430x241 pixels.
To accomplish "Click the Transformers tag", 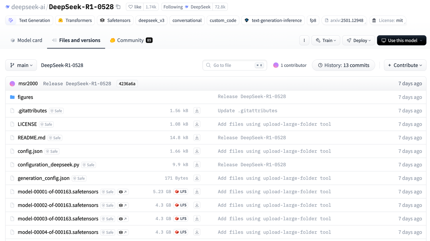I will 75,21.
